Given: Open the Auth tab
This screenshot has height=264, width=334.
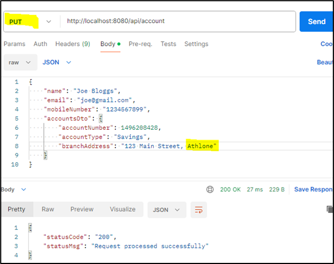Looking at the screenshot, I should (x=40, y=44).
